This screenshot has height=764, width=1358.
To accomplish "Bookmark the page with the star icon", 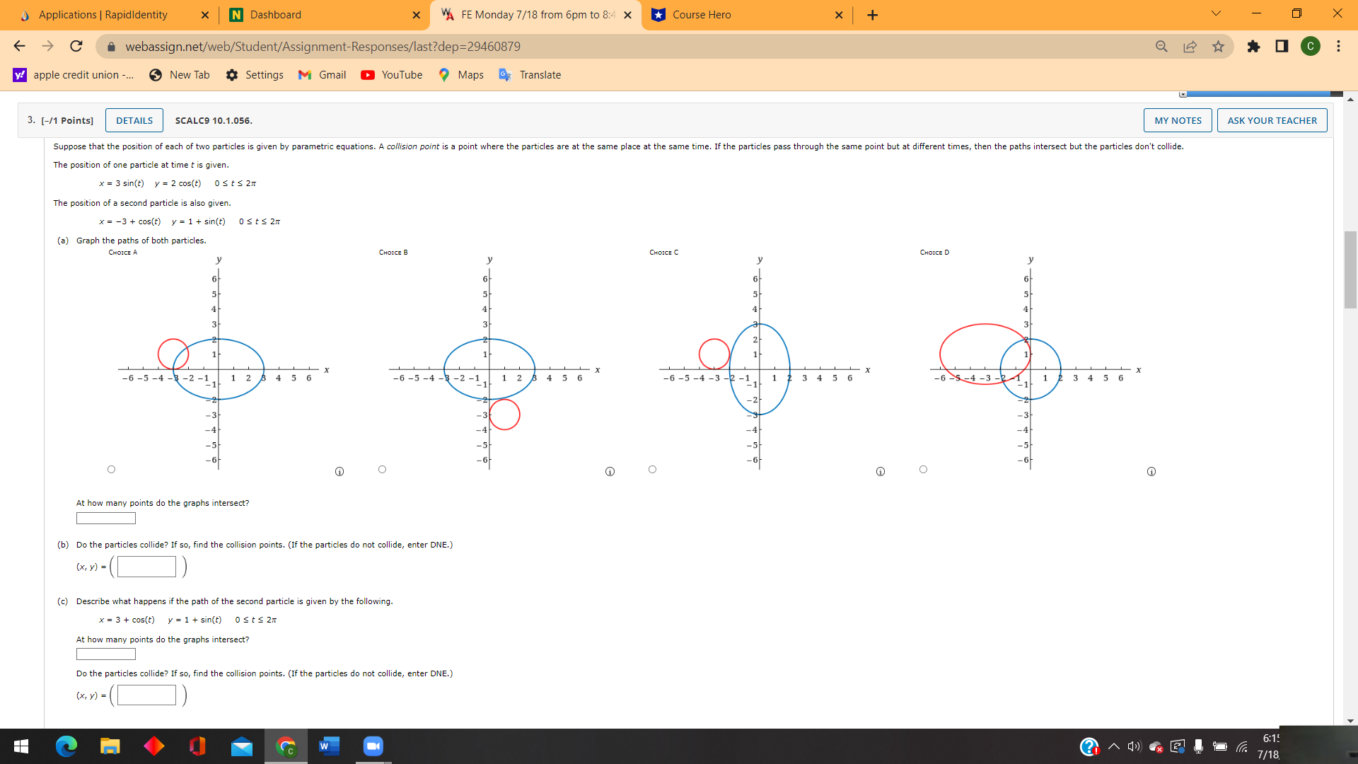I will [x=1218, y=46].
